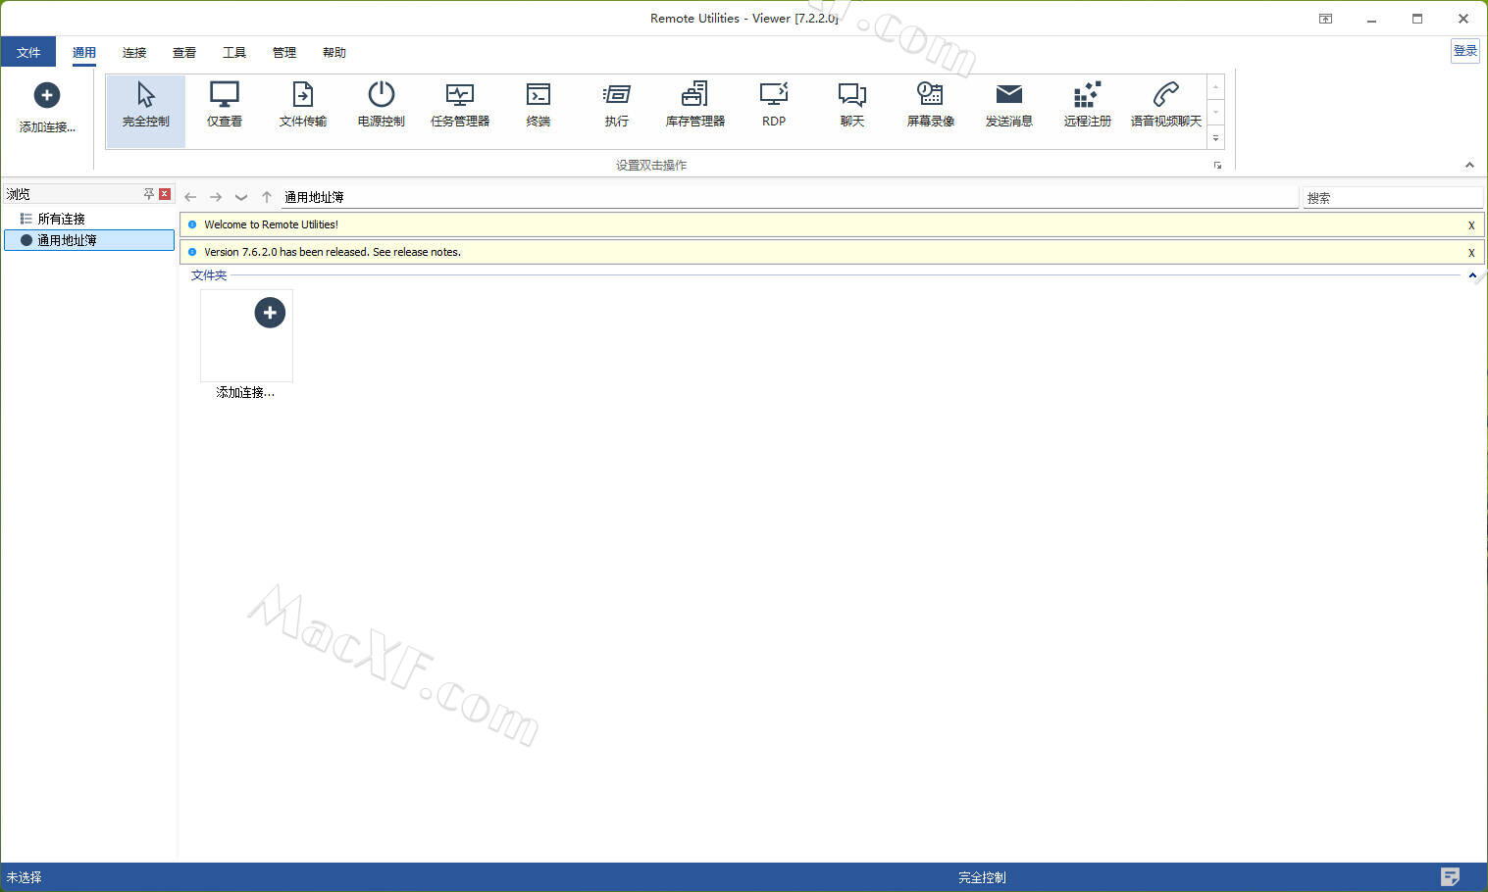
Task: Select the View Only (仅查看) mode
Action: pyautogui.click(x=225, y=106)
